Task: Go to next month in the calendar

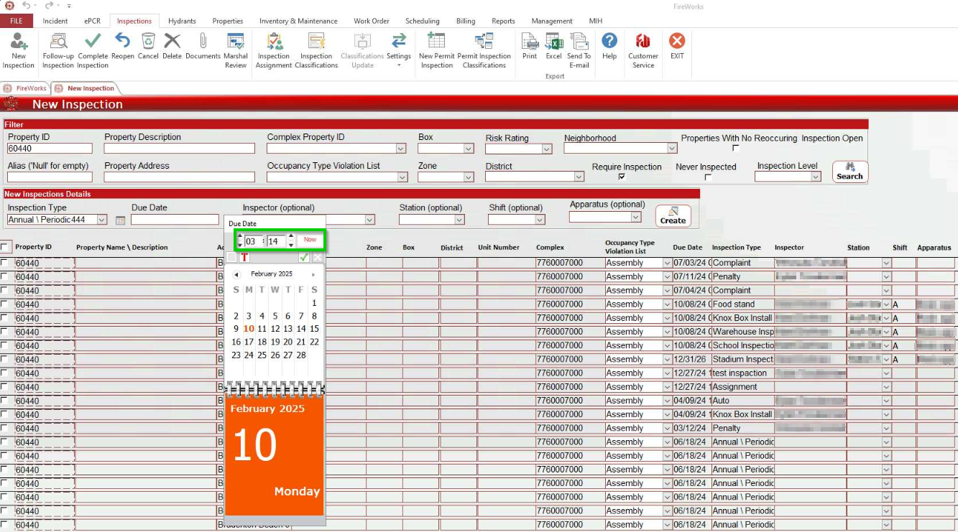Action: pos(313,274)
